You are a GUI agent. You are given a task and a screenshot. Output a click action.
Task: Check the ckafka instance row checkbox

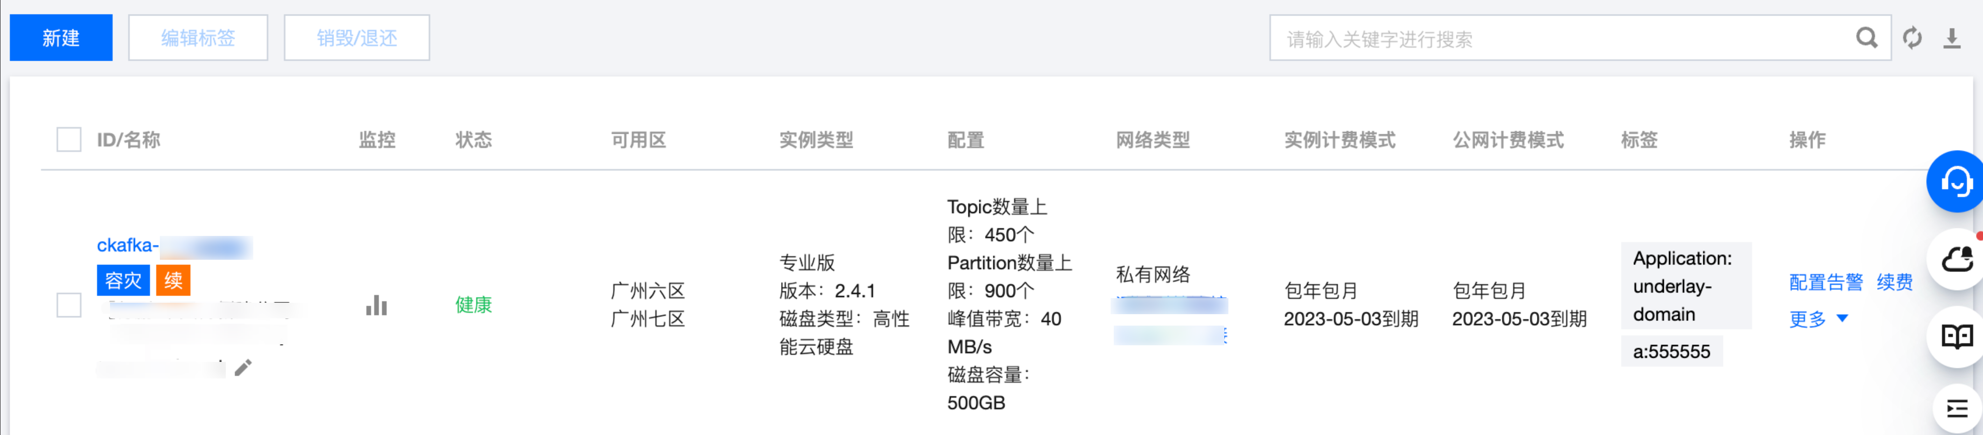point(69,305)
